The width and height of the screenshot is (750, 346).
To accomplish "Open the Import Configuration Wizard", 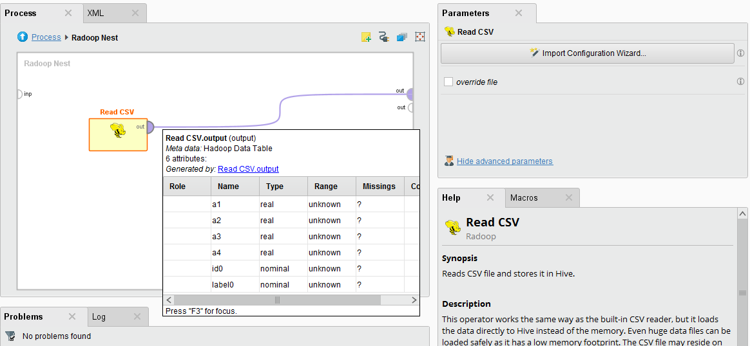I will click(587, 53).
